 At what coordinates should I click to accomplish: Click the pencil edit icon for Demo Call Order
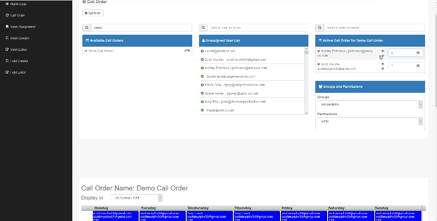click(186, 51)
